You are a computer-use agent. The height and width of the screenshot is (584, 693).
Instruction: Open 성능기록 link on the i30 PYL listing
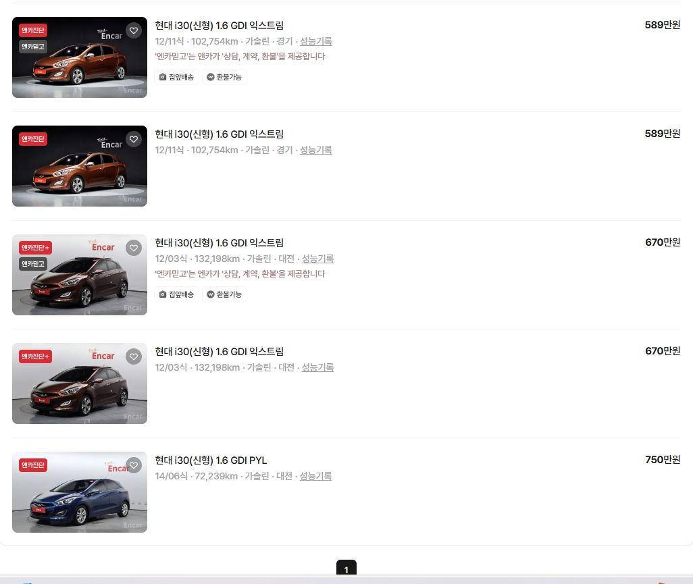click(315, 476)
